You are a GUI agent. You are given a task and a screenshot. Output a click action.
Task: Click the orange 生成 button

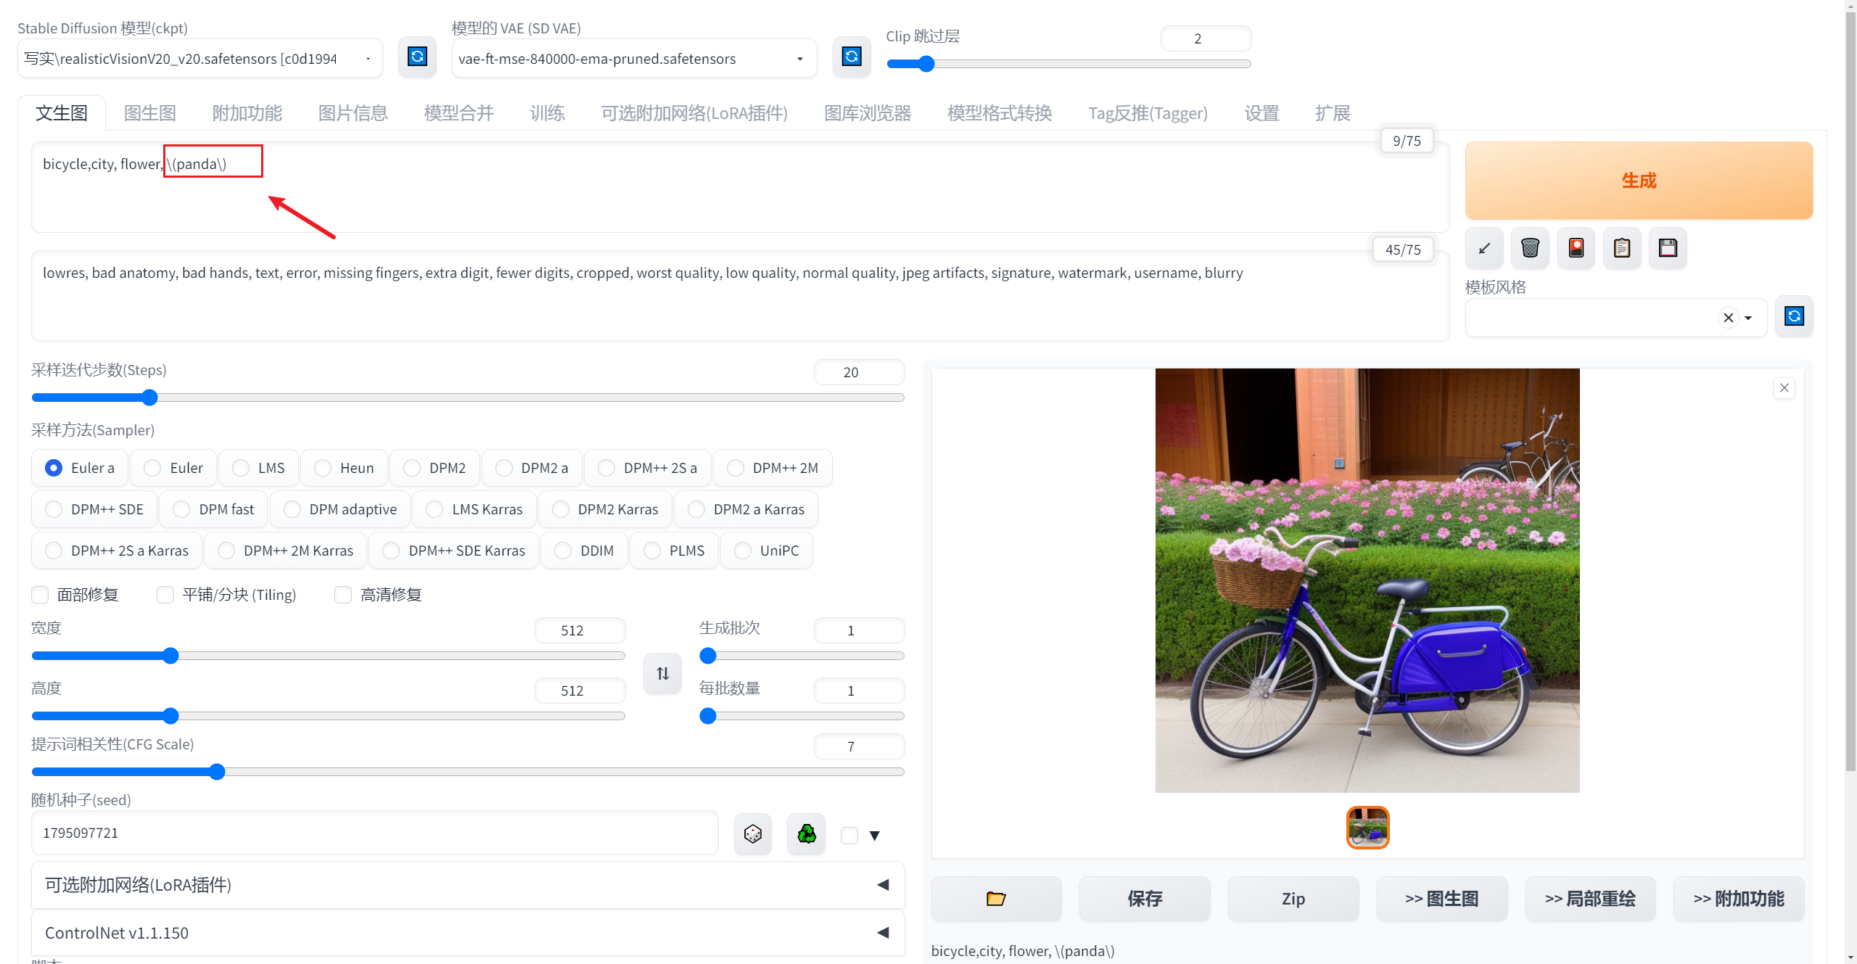(x=1638, y=181)
